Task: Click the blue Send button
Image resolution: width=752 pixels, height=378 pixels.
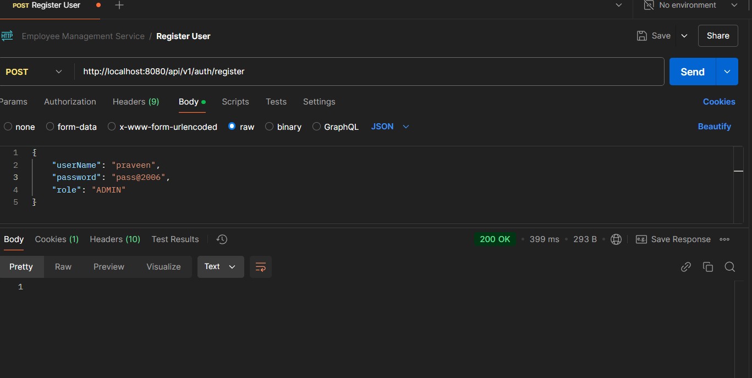Action: tap(693, 72)
